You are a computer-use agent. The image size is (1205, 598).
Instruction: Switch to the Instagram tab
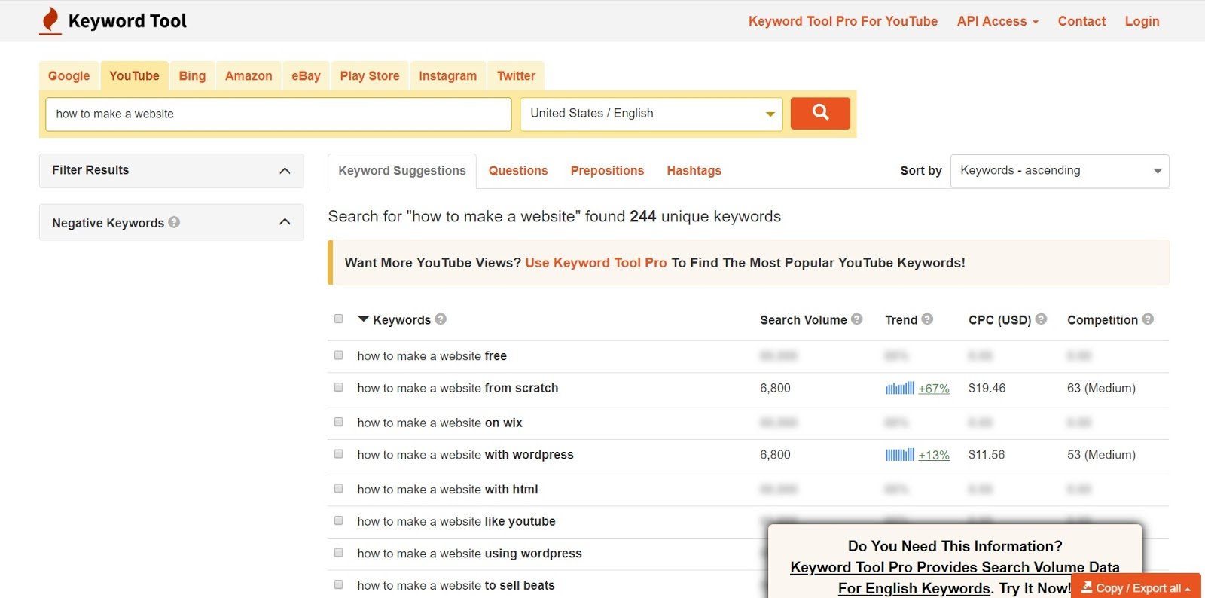coord(447,75)
